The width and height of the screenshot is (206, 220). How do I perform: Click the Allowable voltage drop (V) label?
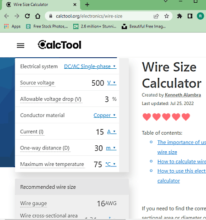[51, 99]
